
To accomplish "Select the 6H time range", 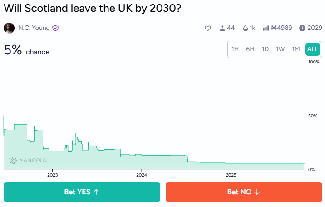I will [250, 49].
